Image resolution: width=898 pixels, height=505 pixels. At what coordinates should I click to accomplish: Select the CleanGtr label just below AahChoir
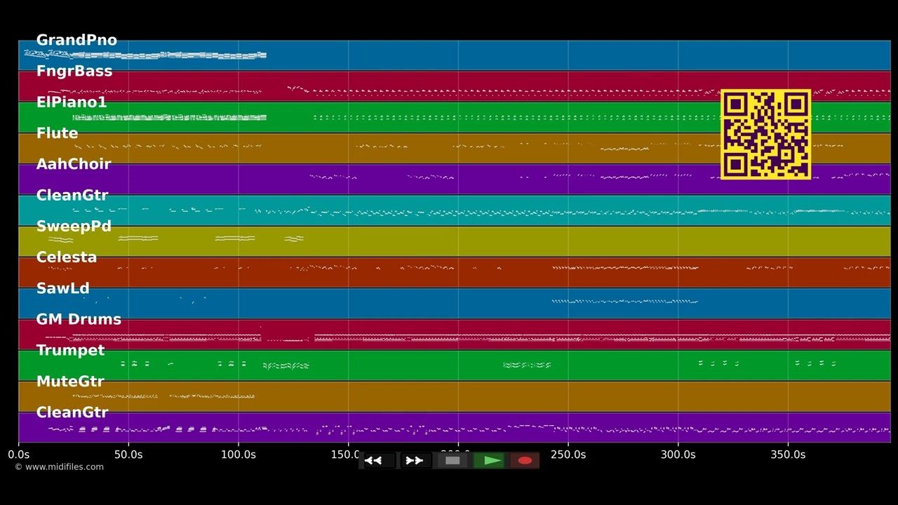[72, 195]
